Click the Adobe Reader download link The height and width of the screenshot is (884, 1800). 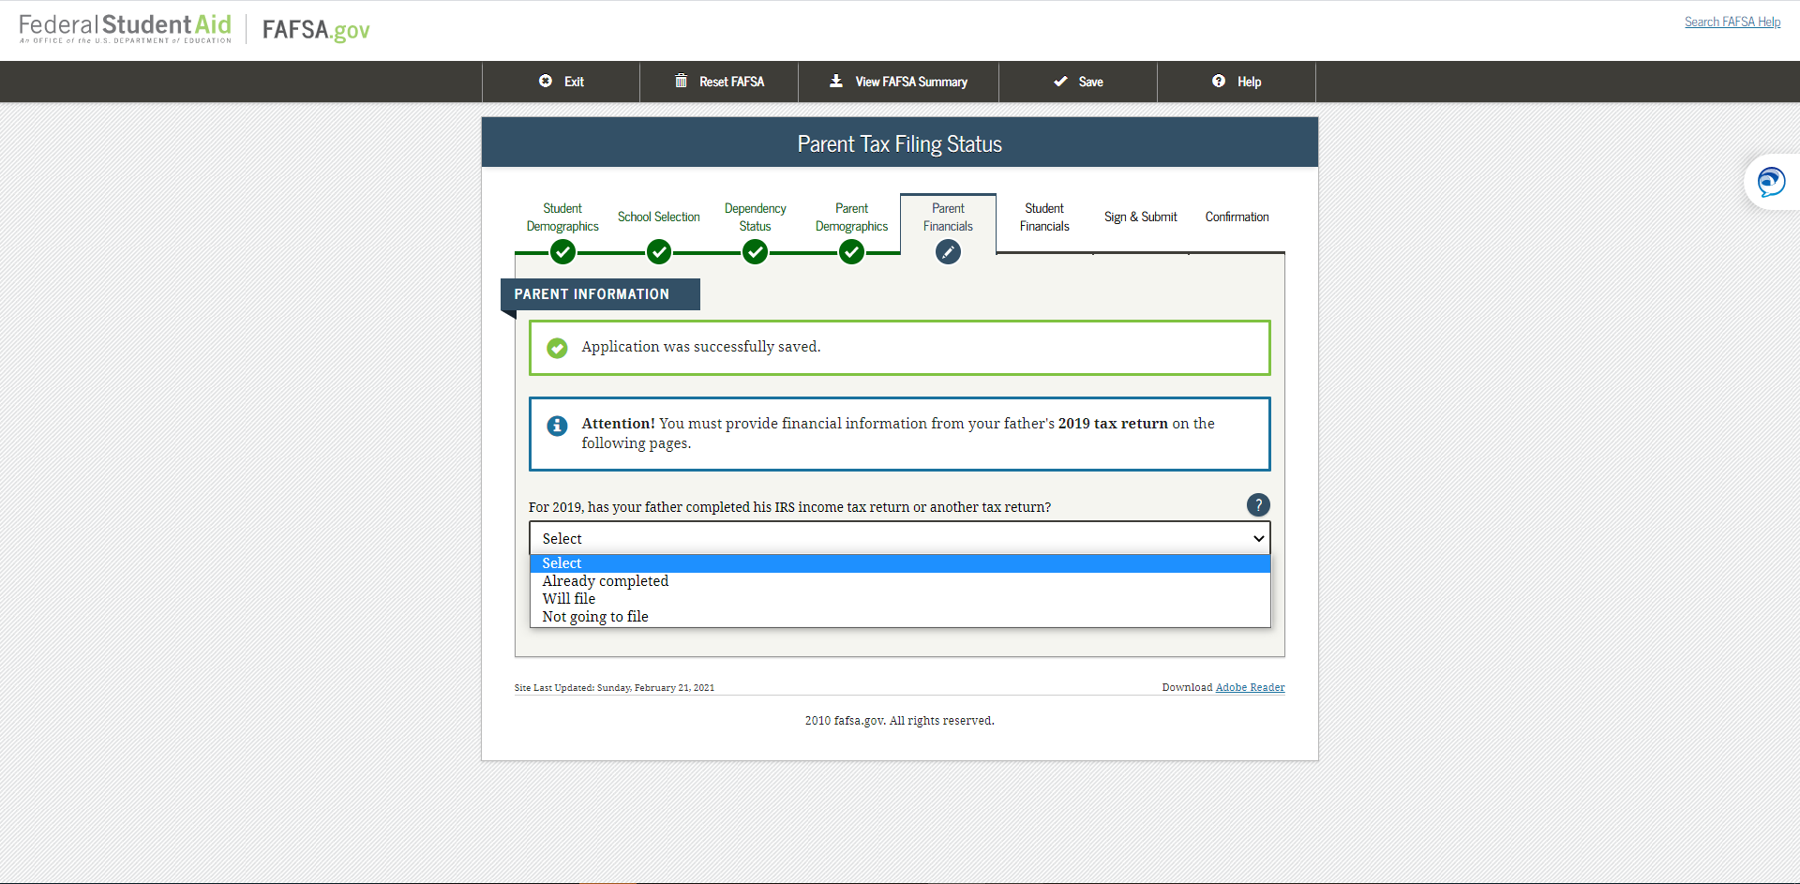click(x=1250, y=687)
